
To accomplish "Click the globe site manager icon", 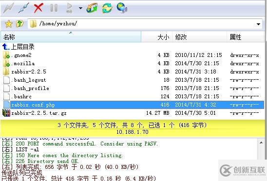I will (122, 8).
